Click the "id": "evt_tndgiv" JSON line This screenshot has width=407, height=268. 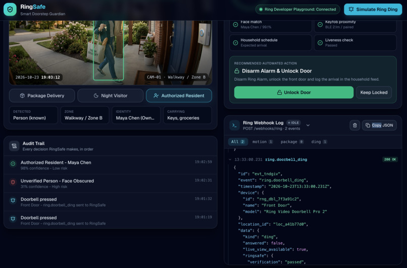(260, 174)
